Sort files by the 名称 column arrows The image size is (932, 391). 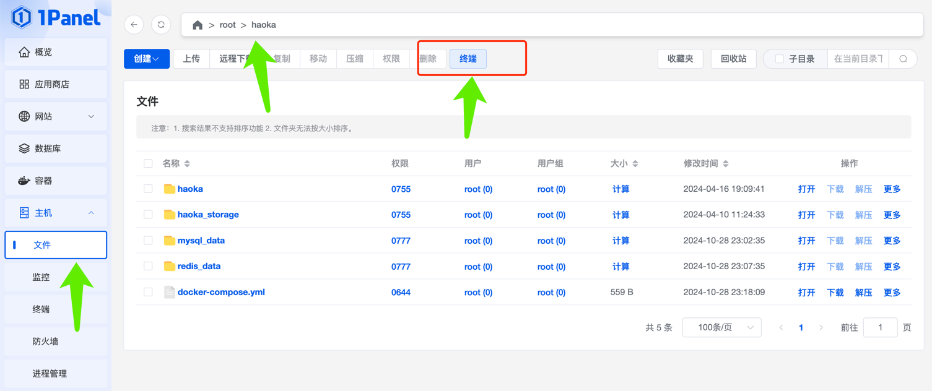(187, 164)
